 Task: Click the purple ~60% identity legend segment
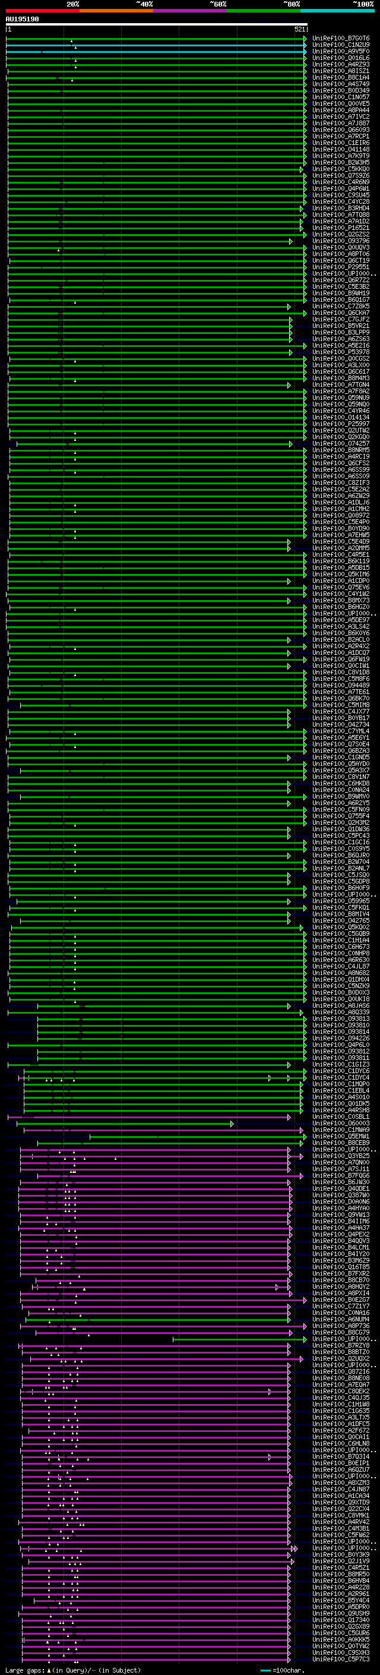click(x=191, y=11)
